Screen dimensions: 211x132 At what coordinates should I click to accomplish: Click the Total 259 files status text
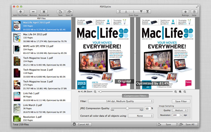(x=21, y=124)
